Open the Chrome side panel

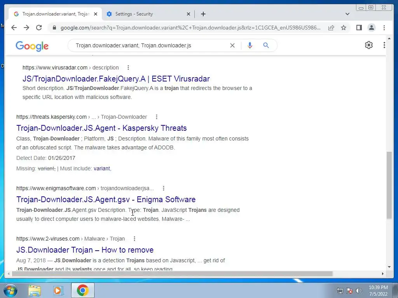pos(359,28)
